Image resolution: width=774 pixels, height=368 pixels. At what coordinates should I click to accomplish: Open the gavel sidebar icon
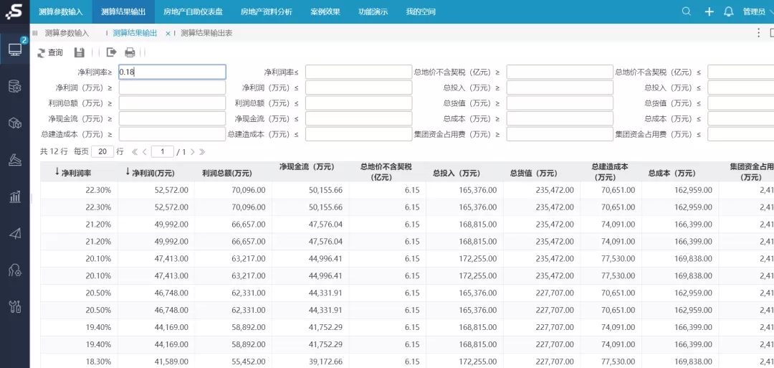tap(15, 159)
